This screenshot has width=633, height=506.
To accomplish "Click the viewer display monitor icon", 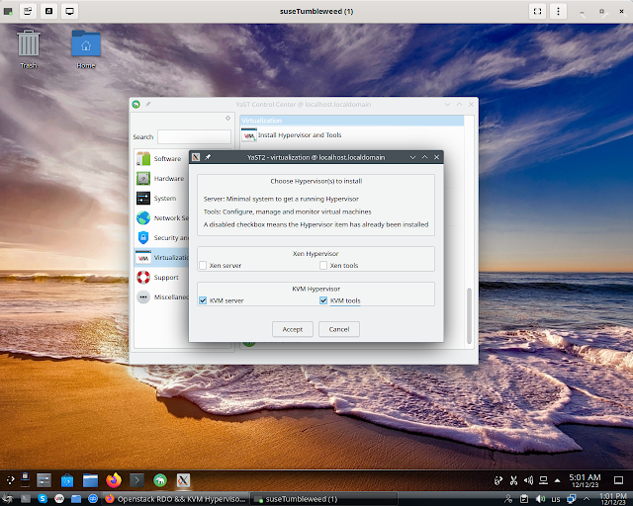I will pyautogui.click(x=70, y=11).
